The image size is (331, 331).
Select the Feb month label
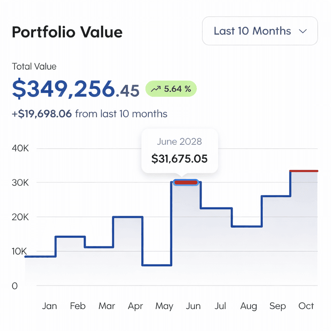pos(78,306)
